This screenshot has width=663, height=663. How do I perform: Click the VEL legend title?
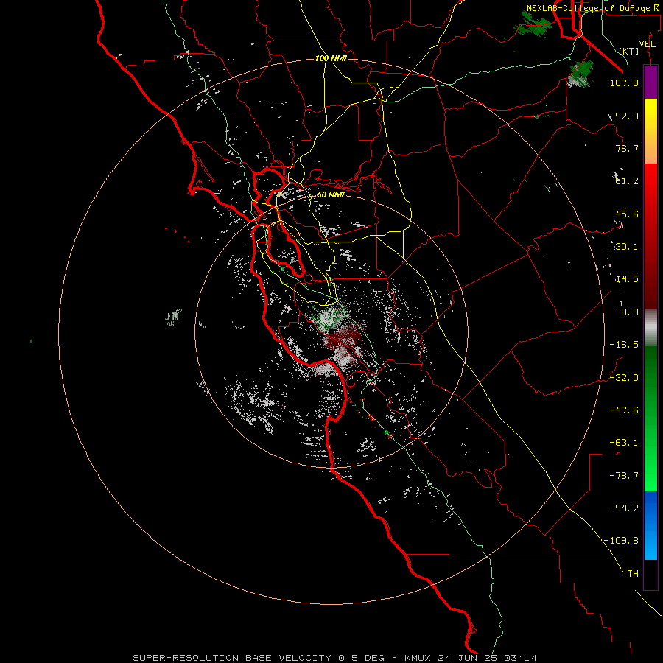647,44
